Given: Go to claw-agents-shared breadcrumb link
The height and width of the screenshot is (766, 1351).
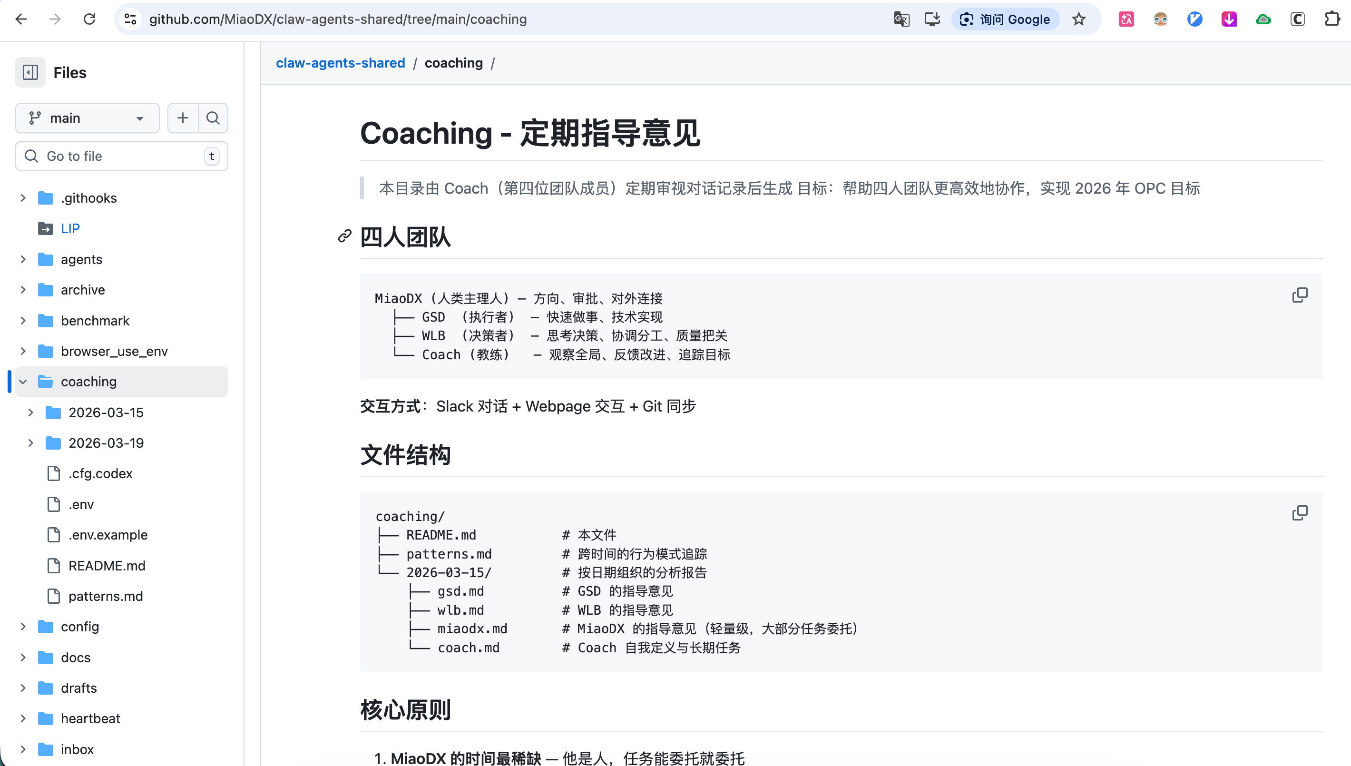Looking at the screenshot, I should tap(340, 63).
